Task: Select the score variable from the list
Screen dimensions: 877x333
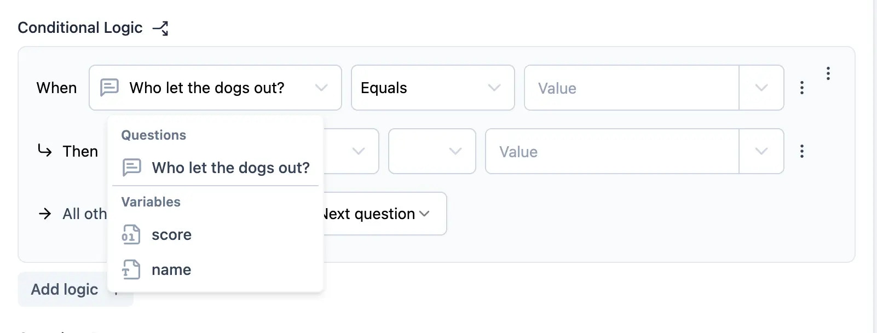Action: point(171,234)
